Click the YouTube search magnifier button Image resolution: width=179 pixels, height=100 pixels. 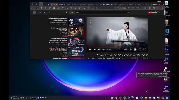72,12
